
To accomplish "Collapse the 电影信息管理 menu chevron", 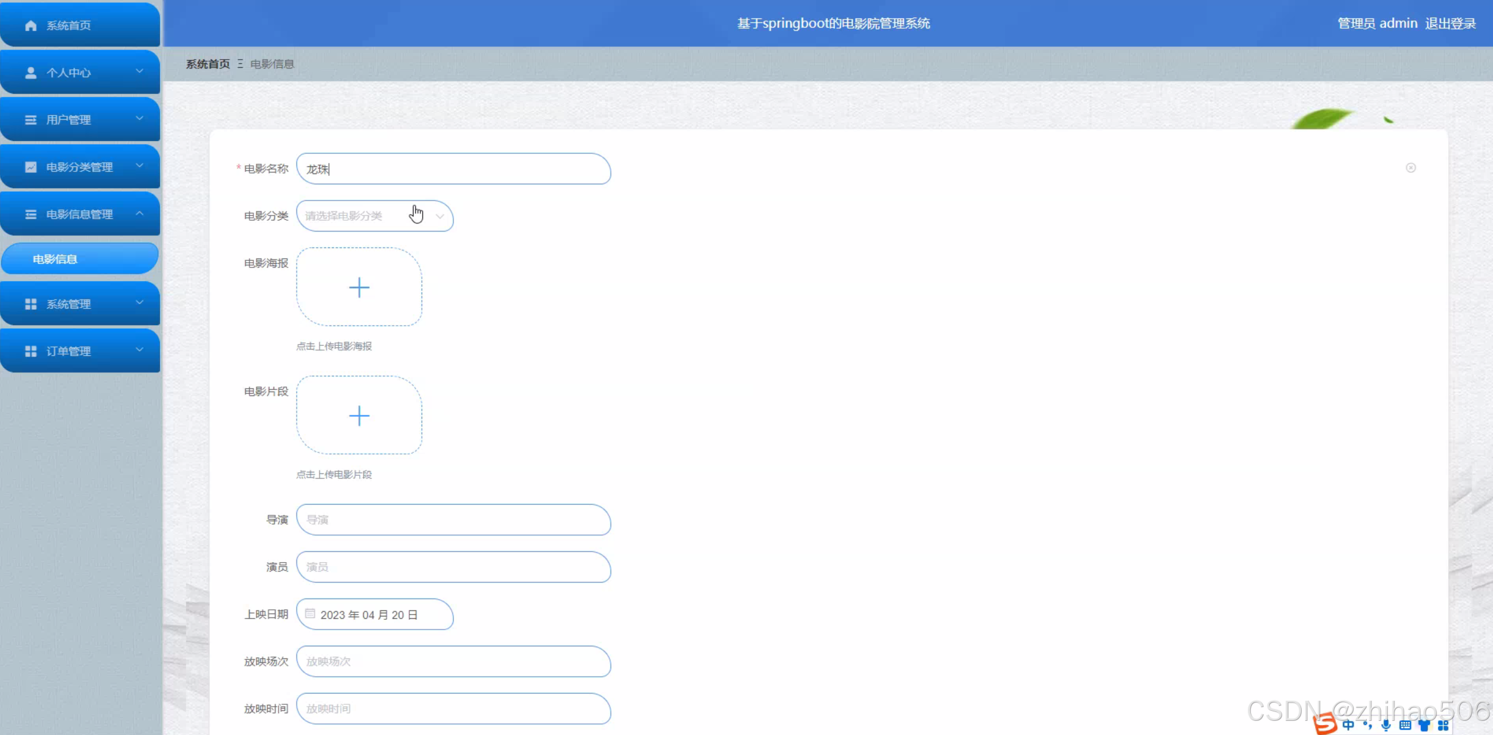I will 140,213.
